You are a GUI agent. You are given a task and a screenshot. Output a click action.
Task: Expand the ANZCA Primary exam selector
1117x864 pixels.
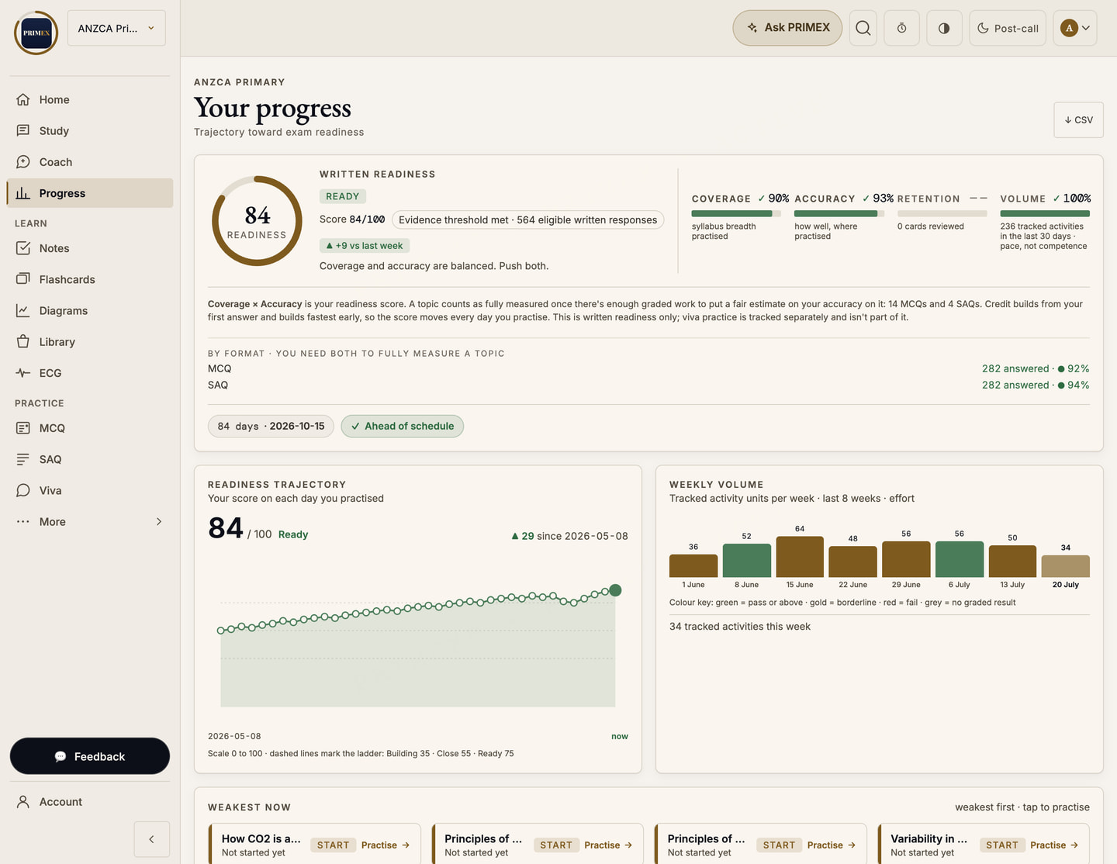[x=116, y=28]
